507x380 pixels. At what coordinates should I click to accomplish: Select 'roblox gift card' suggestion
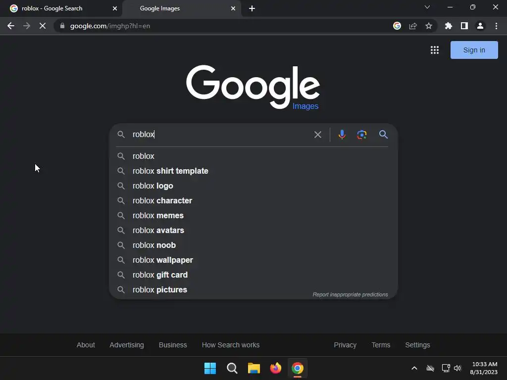[253, 275]
